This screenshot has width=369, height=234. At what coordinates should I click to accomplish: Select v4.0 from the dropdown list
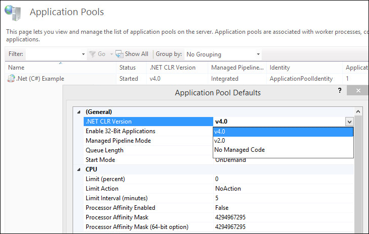tap(283, 131)
